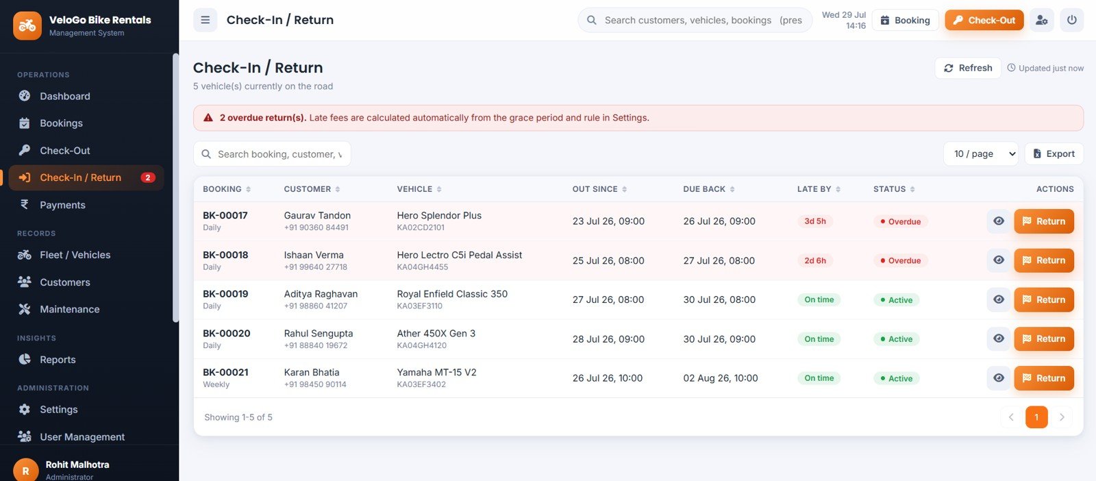The width and height of the screenshot is (1096, 481).
Task: Click Return for Ishaan Verma's booking
Action: 1044,260
